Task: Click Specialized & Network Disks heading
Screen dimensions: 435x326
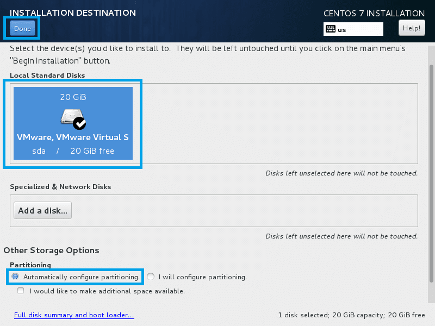Action: (60, 187)
